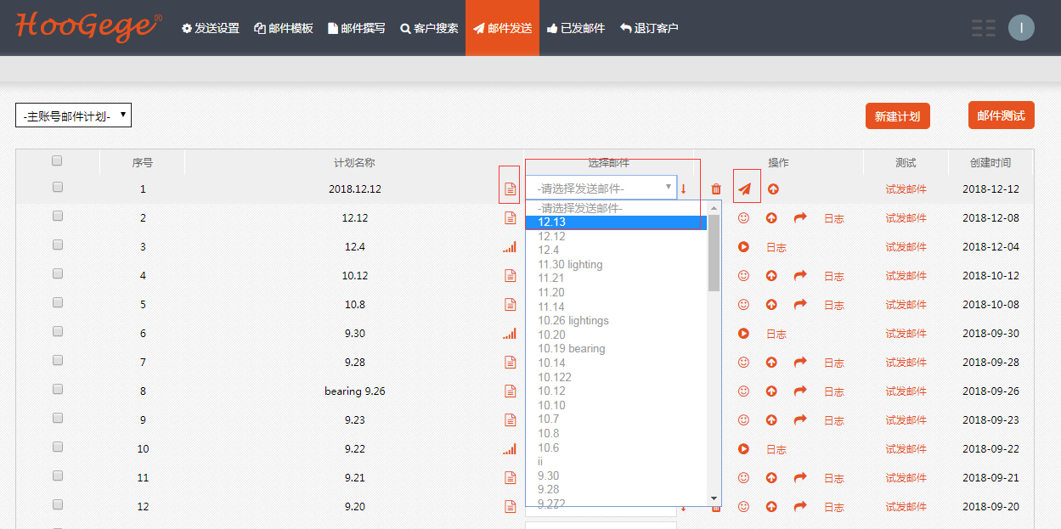Open the 邮件模板 menu item
The height and width of the screenshot is (529, 1061).
click(284, 28)
